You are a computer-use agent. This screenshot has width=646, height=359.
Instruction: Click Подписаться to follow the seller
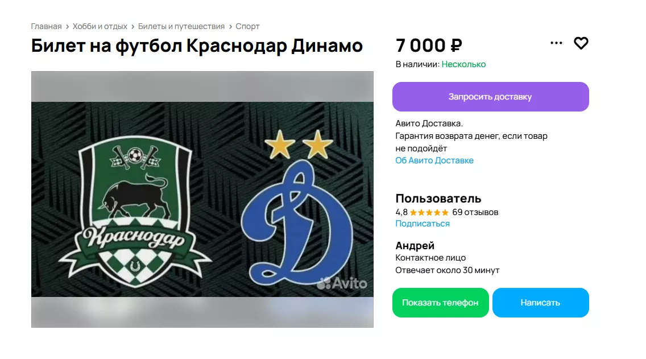pos(423,224)
